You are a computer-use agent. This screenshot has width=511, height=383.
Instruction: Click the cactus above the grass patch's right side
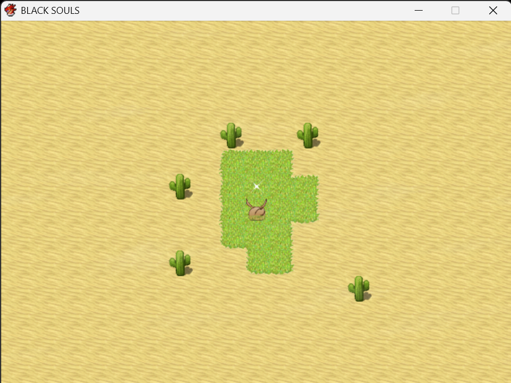click(308, 136)
